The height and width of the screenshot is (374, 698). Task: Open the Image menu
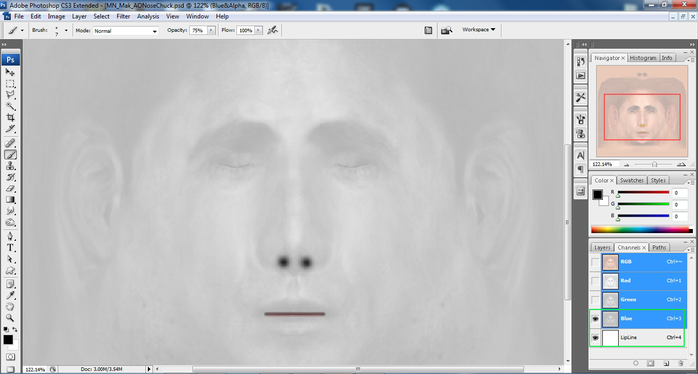pyautogui.click(x=56, y=16)
